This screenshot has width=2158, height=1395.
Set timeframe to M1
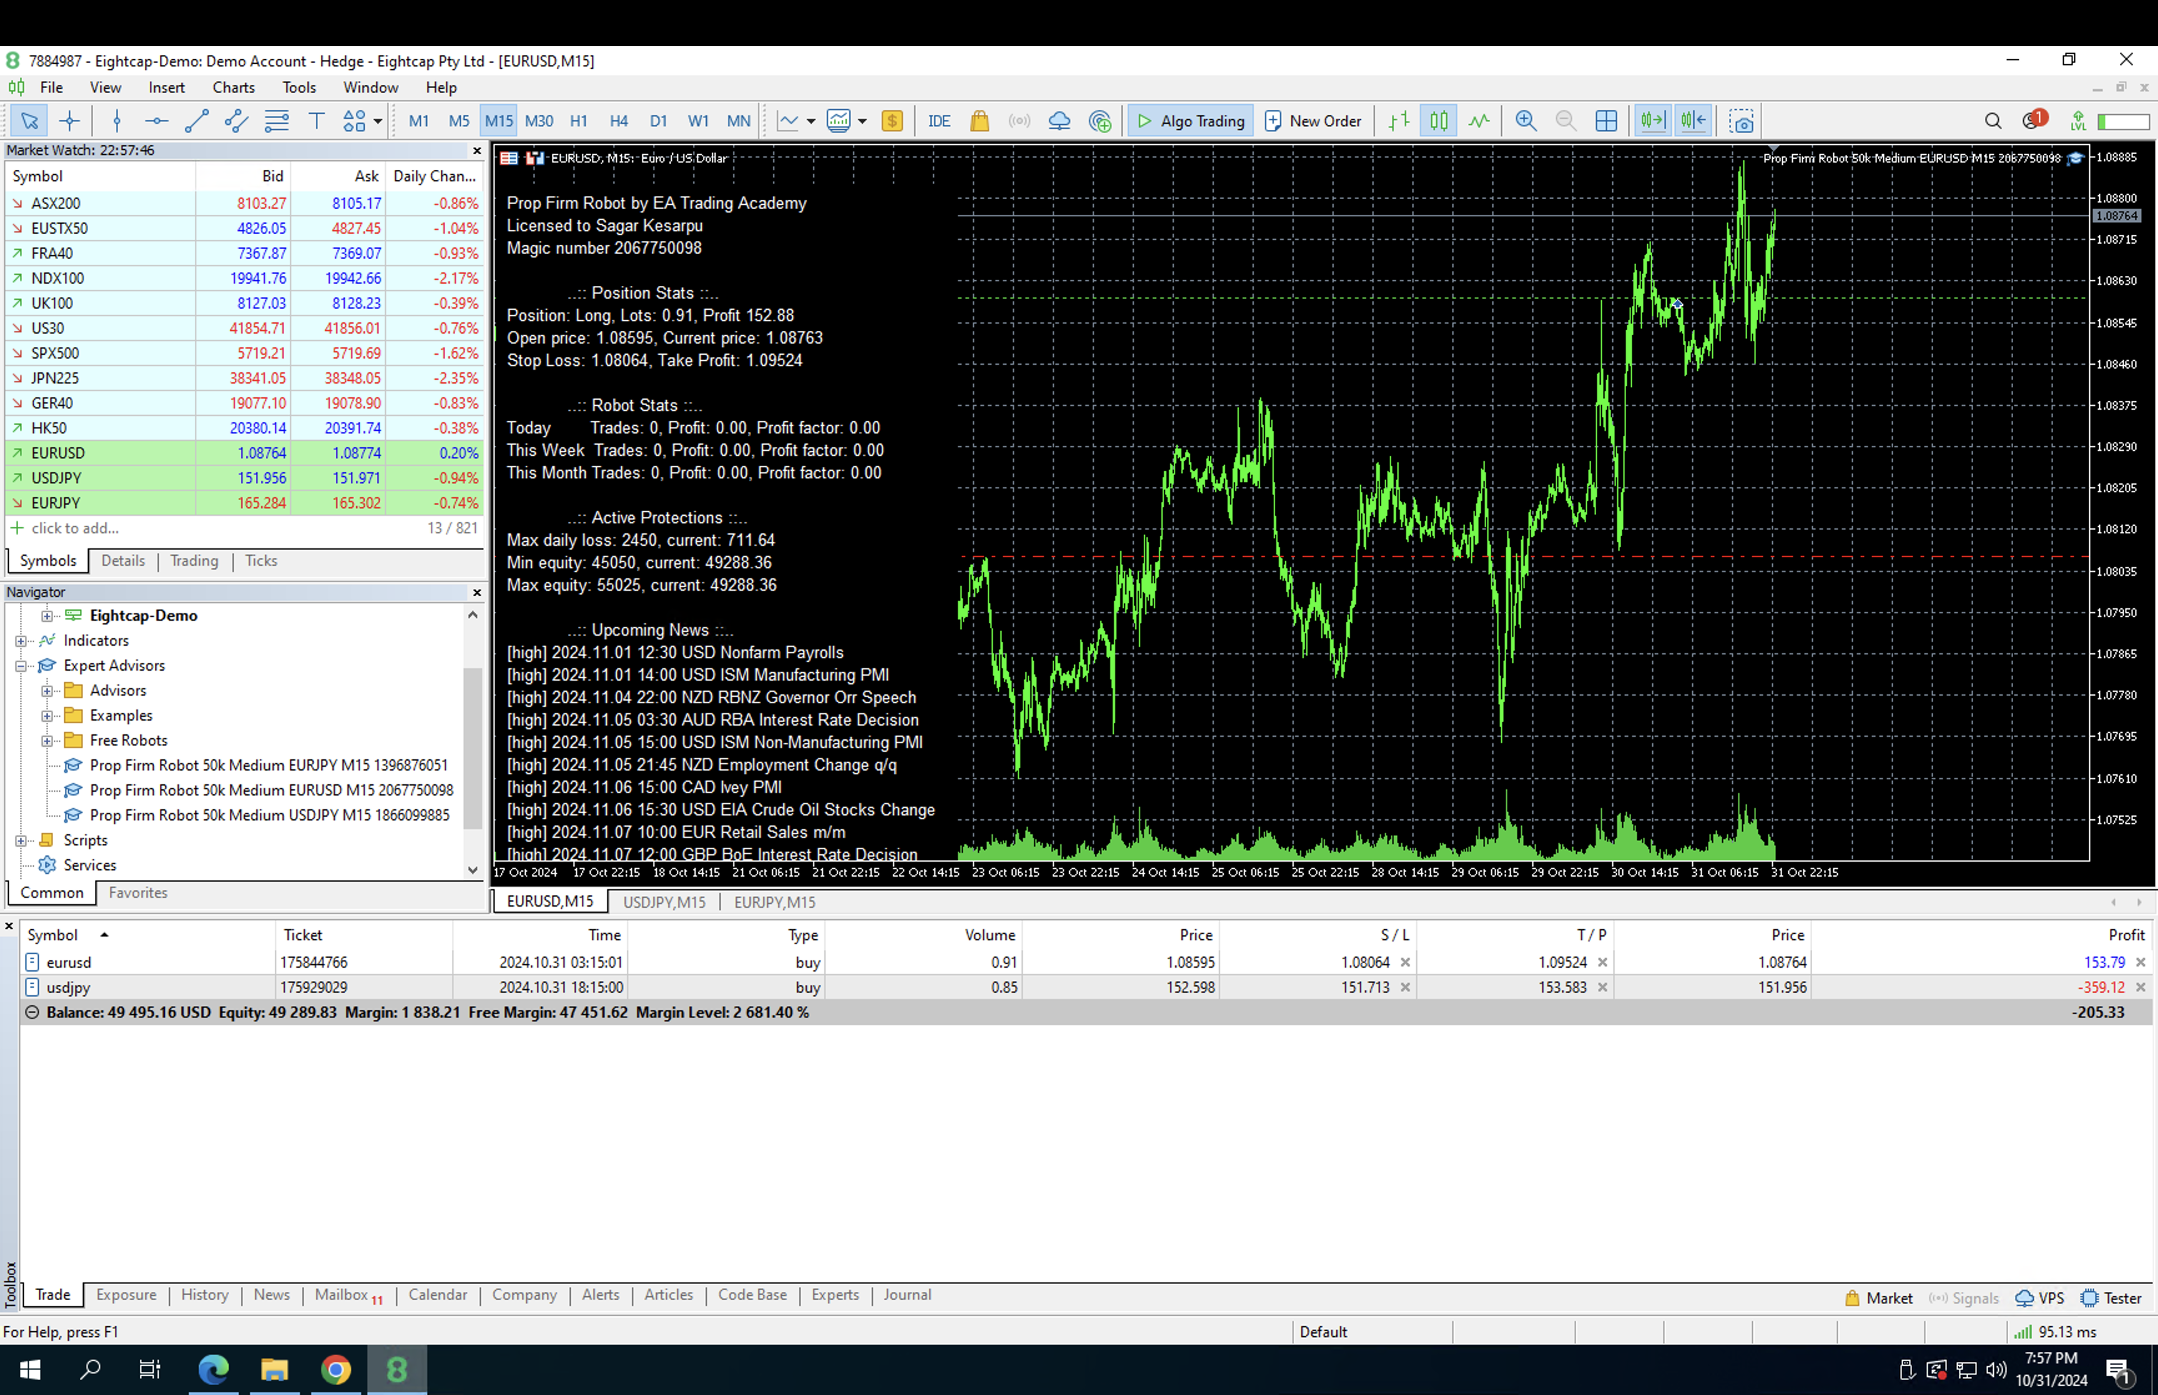coord(418,121)
